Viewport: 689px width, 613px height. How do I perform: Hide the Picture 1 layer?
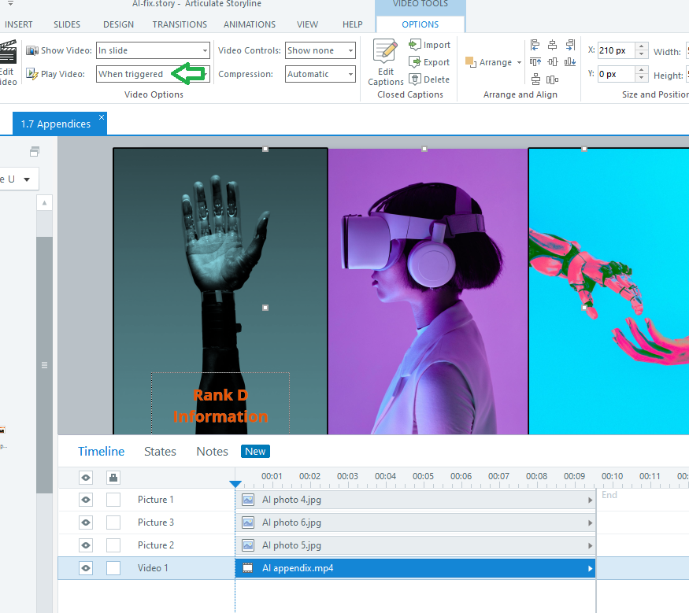point(86,500)
